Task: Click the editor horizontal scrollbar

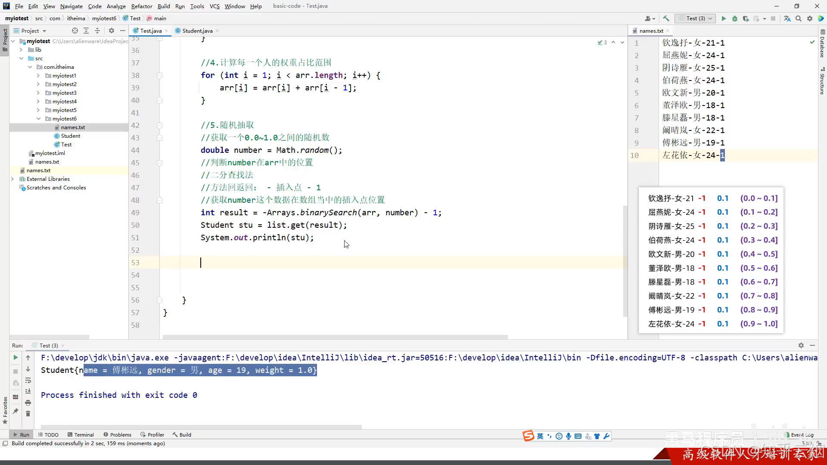Action: (x=335, y=337)
